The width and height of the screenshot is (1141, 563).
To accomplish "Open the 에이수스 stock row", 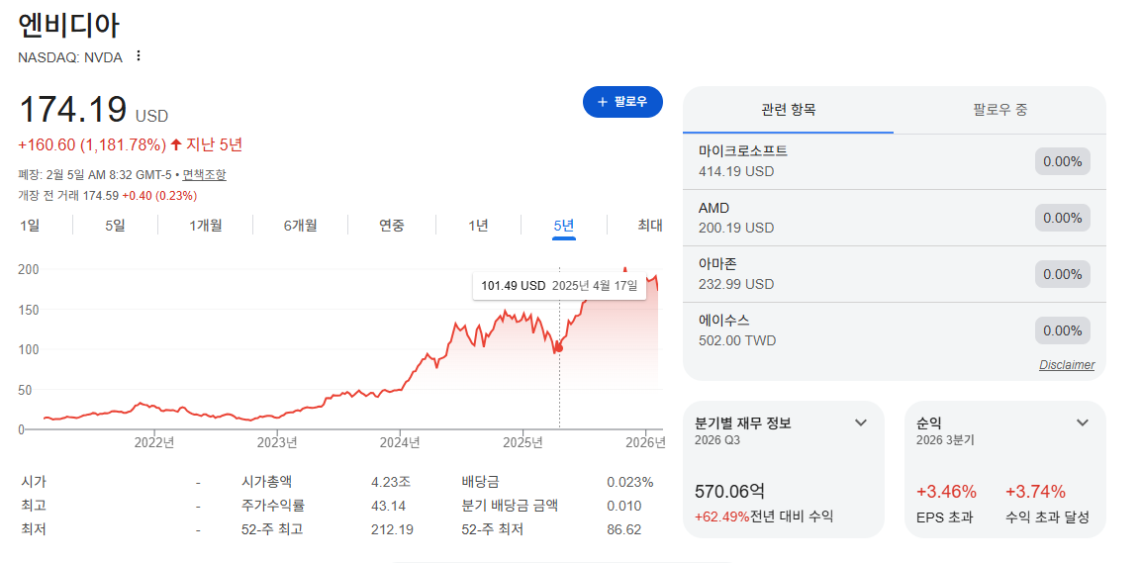I will 895,330.
